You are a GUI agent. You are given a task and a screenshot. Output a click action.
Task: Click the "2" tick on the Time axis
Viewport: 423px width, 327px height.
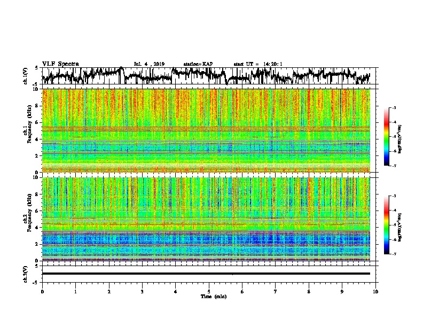(x=109, y=292)
